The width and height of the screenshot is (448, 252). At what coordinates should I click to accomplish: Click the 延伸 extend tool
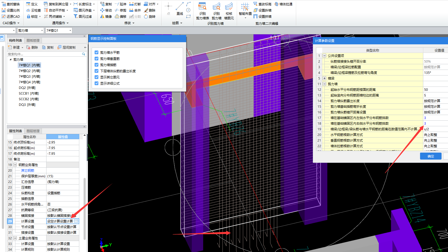(x=120, y=4)
